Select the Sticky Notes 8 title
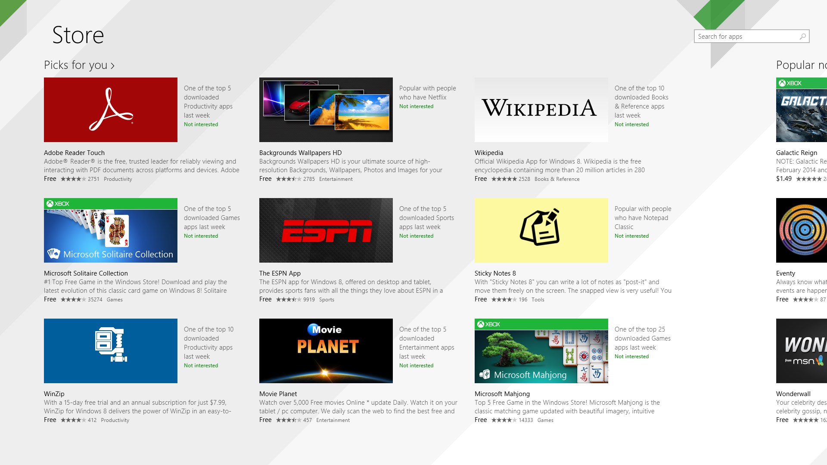This screenshot has width=827, height=465. point(495,273)
